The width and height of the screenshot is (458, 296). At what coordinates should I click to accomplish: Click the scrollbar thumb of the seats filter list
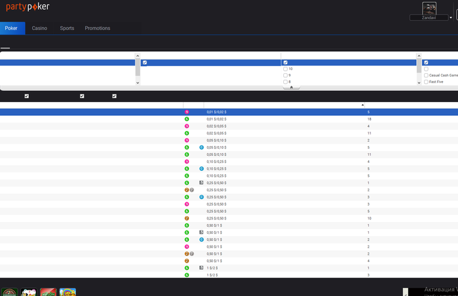419,65
